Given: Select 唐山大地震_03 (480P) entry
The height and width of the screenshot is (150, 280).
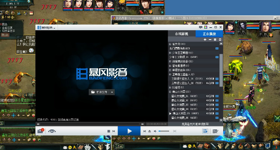Looking at the screenshot, I should [194, 104].
